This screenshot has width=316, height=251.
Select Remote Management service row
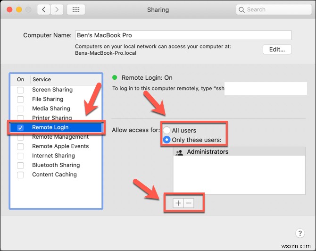pyautogui.click(x=56, y=137)
